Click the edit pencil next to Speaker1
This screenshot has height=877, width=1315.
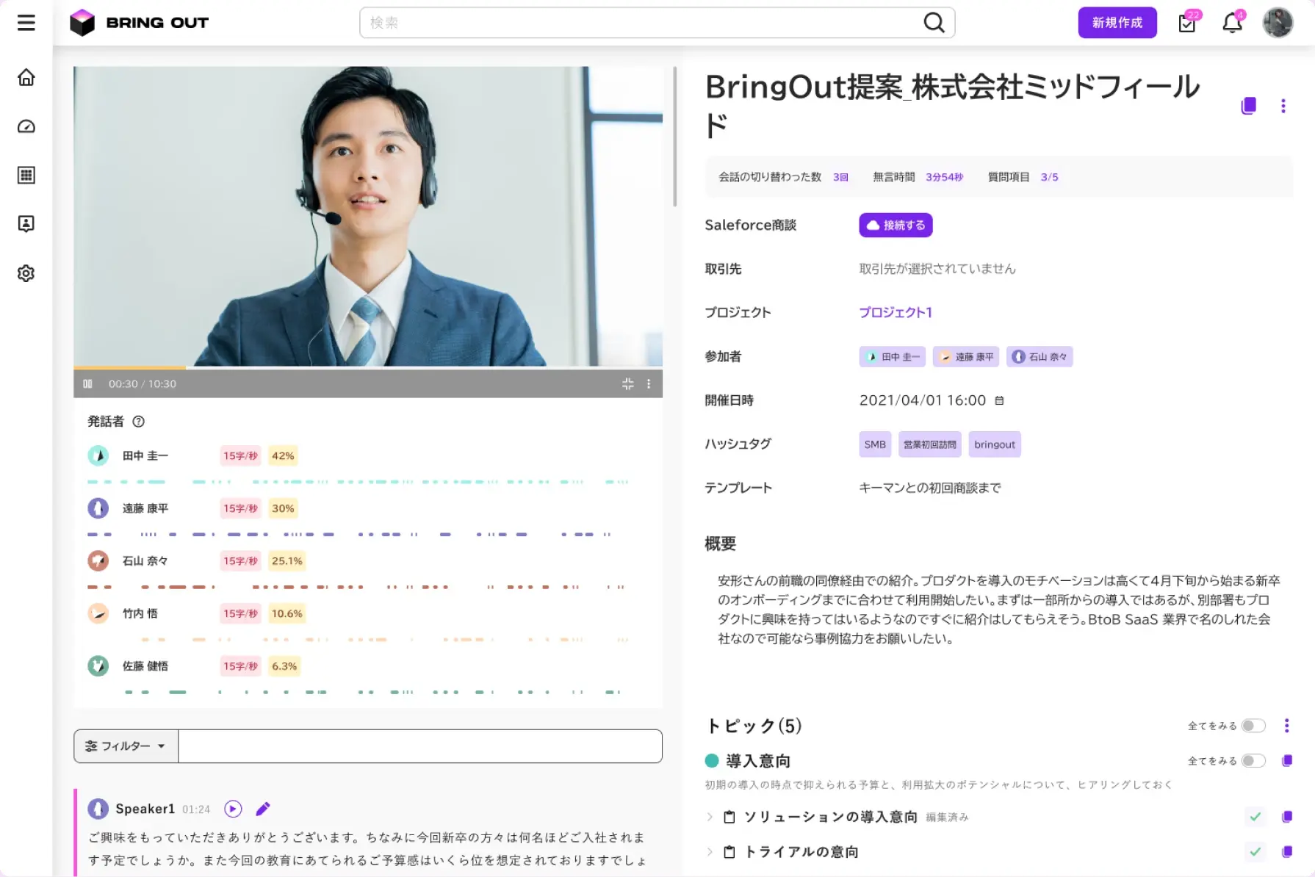click(262, 809)
